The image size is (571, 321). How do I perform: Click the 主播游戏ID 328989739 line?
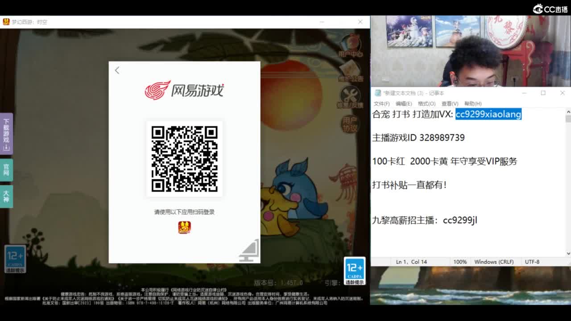[418, 137]
